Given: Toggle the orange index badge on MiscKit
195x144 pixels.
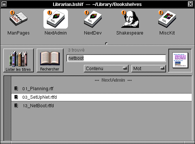Looking at the screenshot, I should 161,13.
